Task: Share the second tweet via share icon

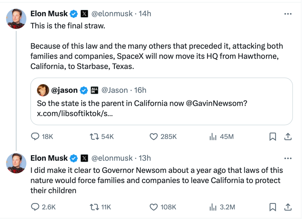Action: (288, 207)
